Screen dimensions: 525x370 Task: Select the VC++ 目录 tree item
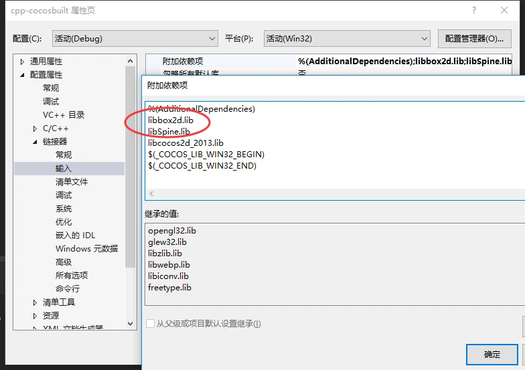point(64,115)
